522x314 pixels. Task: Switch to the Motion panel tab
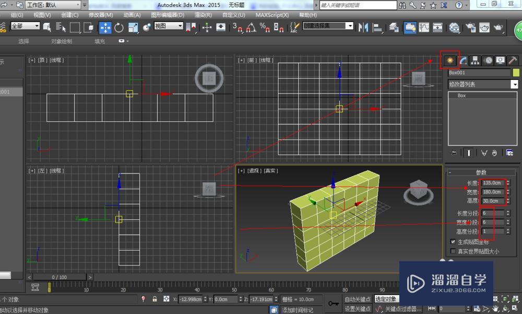tap(488, 60)
